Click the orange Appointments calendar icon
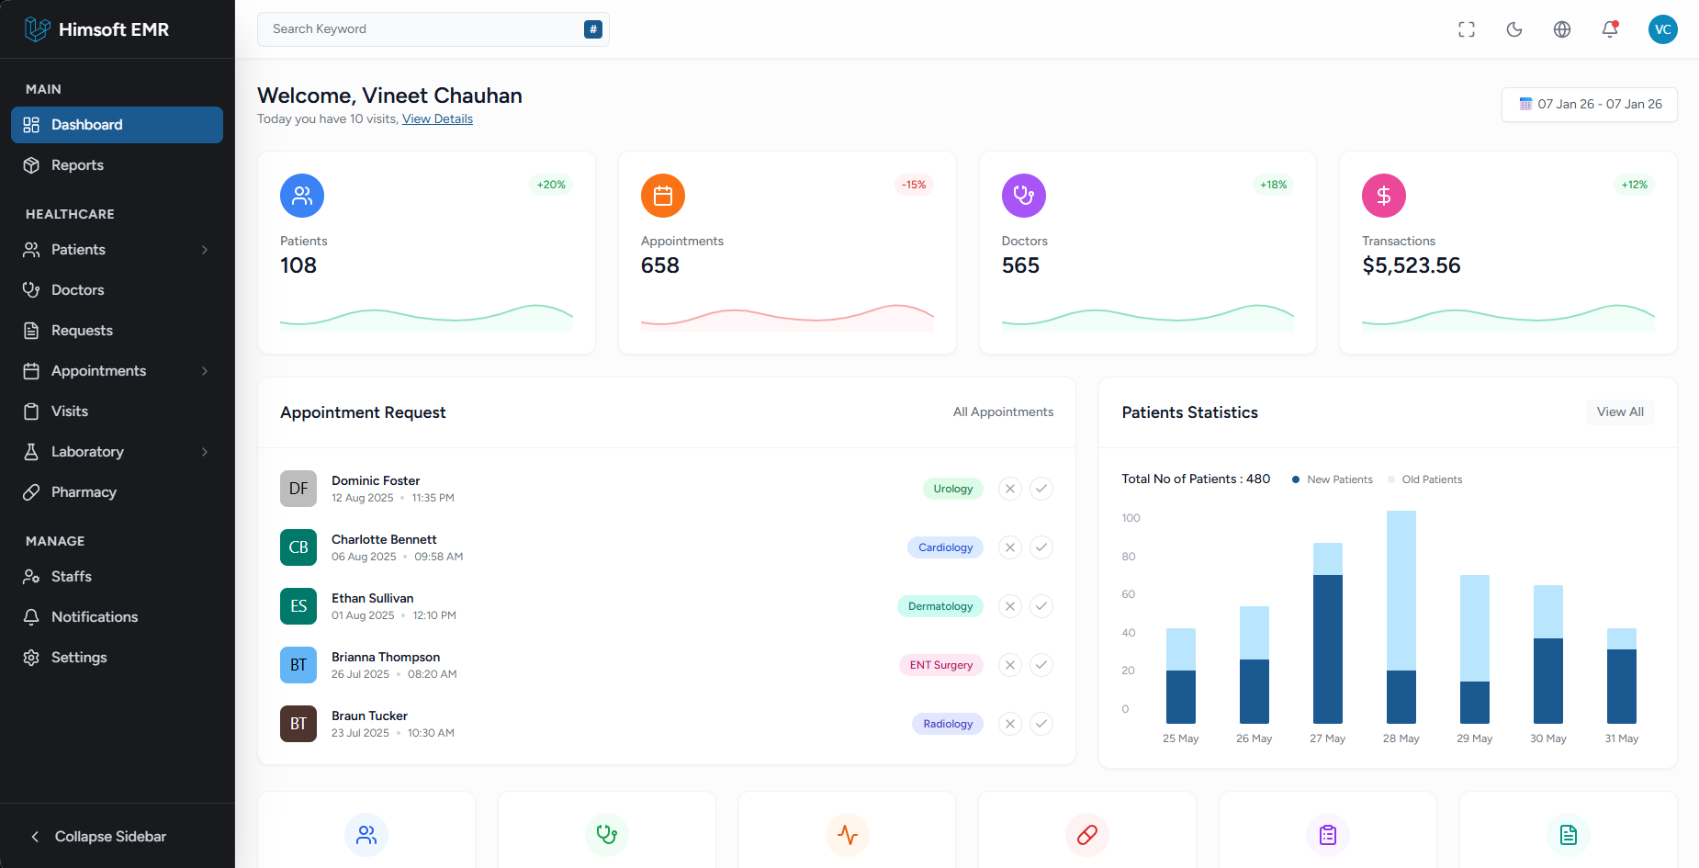This screenshot has height=868, width=1699. 663,196
